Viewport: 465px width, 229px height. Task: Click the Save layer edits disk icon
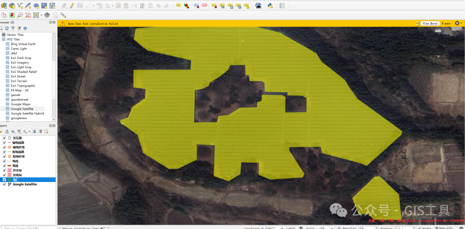point(80,5)
